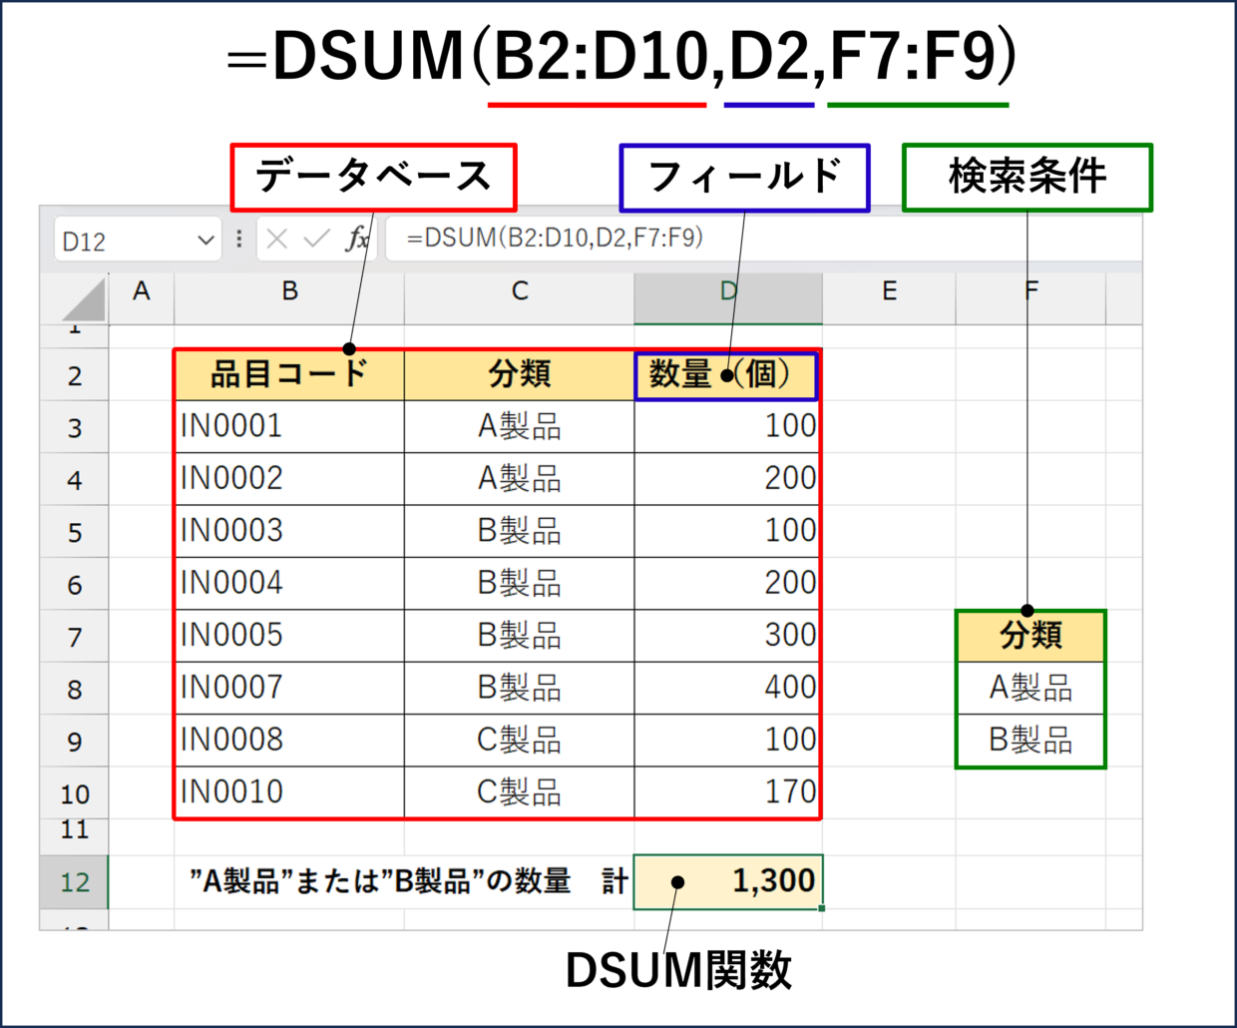Select row 6 header

point(75,585)
